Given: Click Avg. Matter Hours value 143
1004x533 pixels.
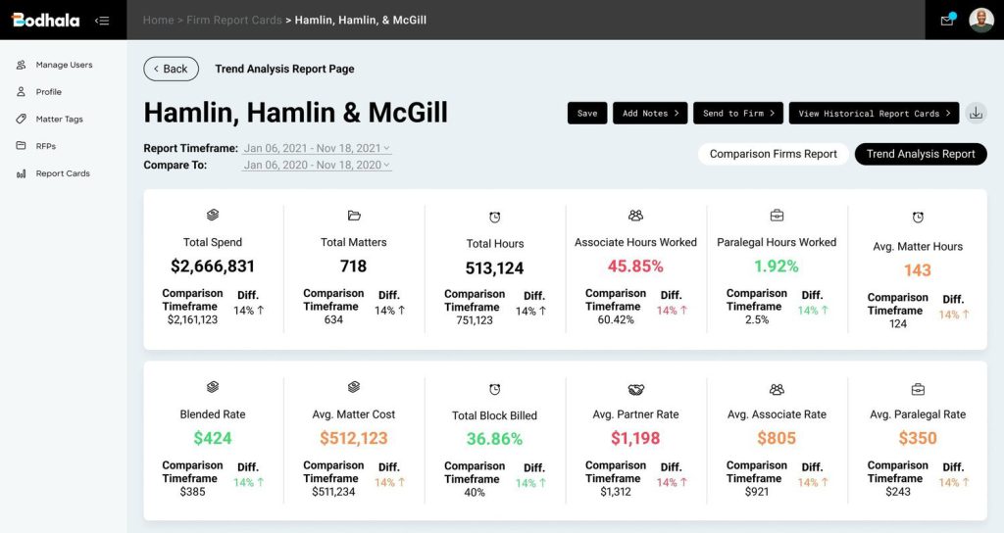Looking at the screenshot, I should click(918, 270).
